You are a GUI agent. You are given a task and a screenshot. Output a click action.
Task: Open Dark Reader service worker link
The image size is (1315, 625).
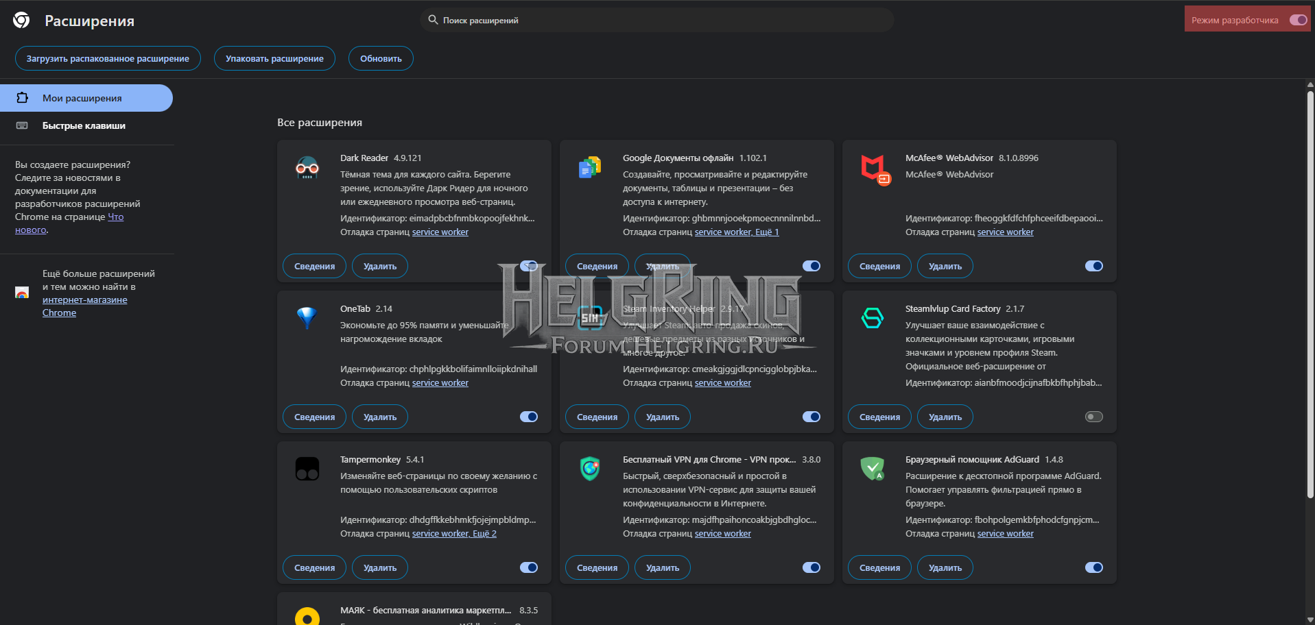click(x=440, y=232)
